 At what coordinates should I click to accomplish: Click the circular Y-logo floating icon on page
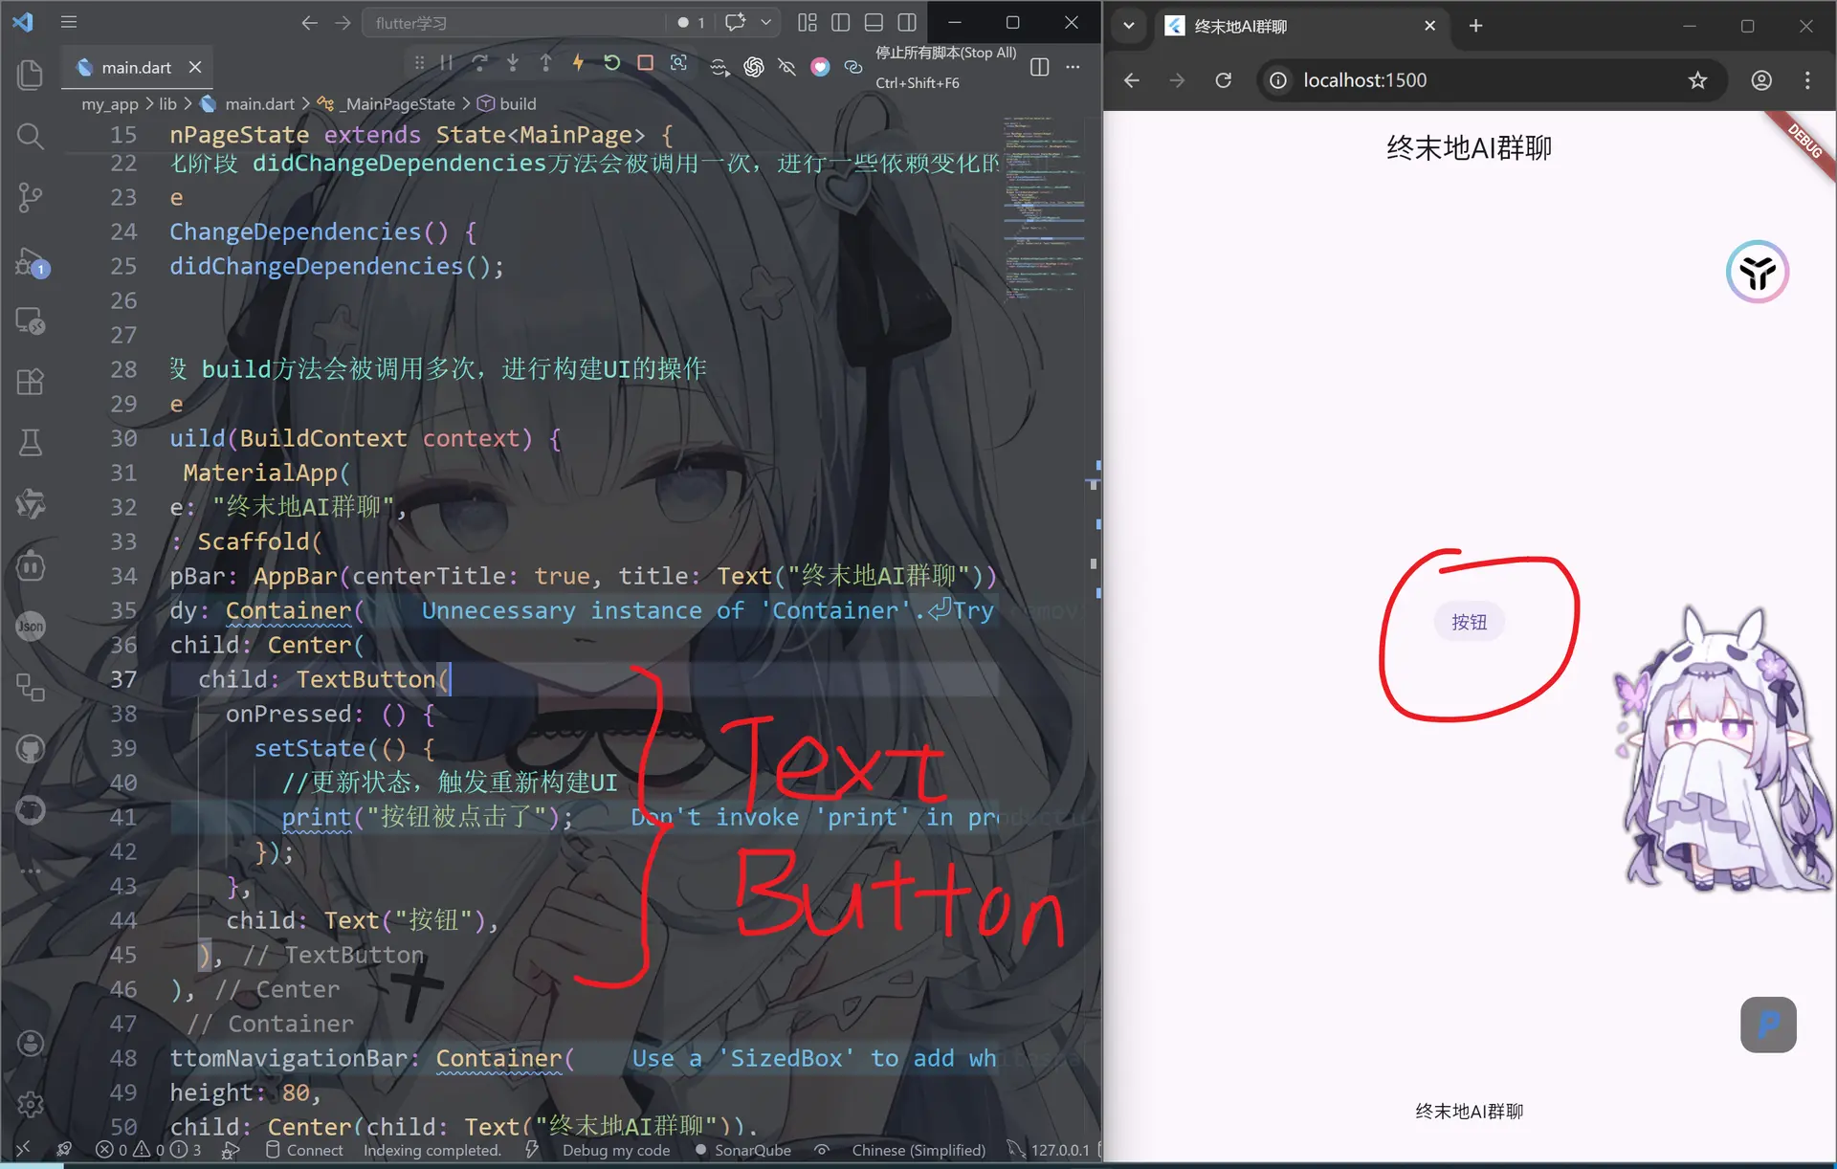pos(1758,272)
